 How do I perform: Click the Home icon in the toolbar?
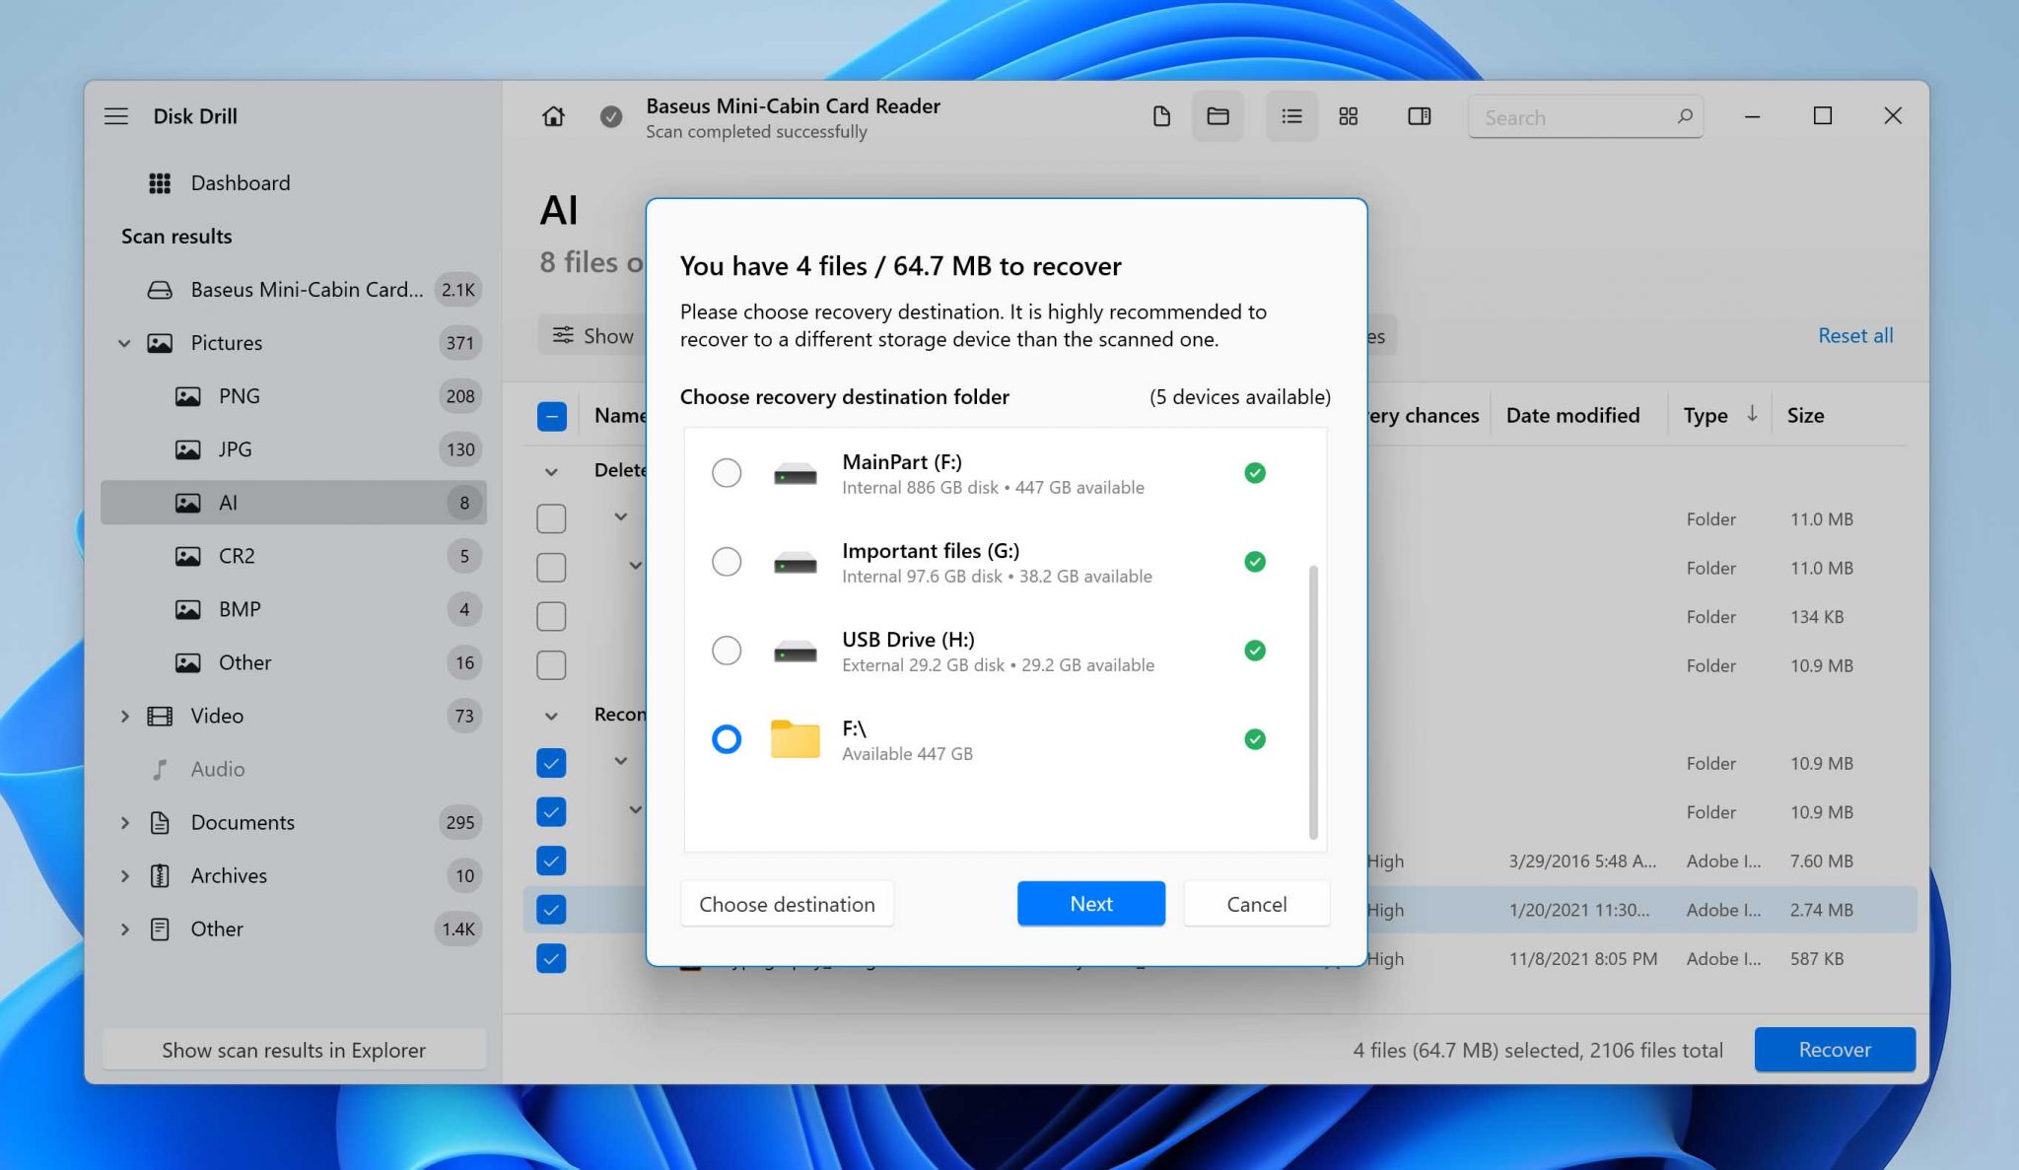tap(553, 116)
